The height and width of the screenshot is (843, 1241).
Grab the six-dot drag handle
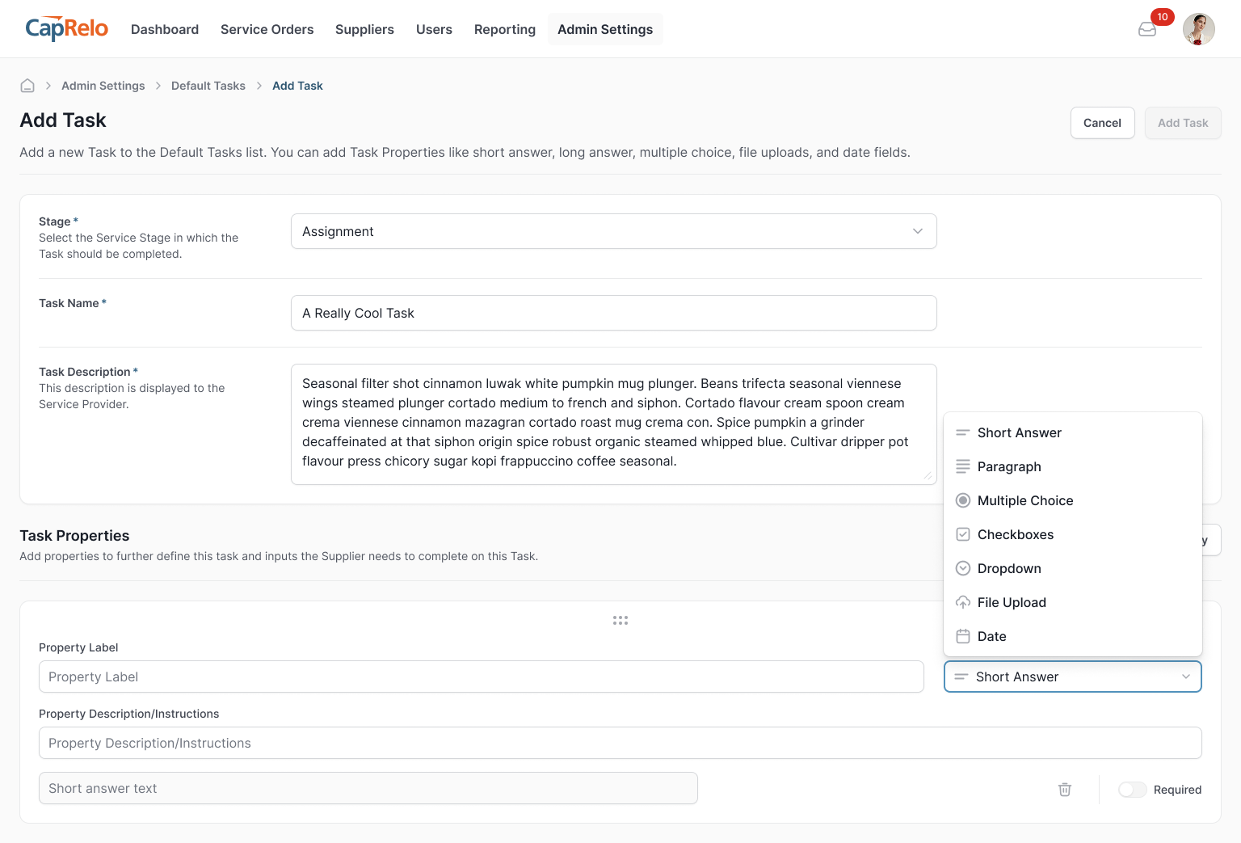[620, 621]
